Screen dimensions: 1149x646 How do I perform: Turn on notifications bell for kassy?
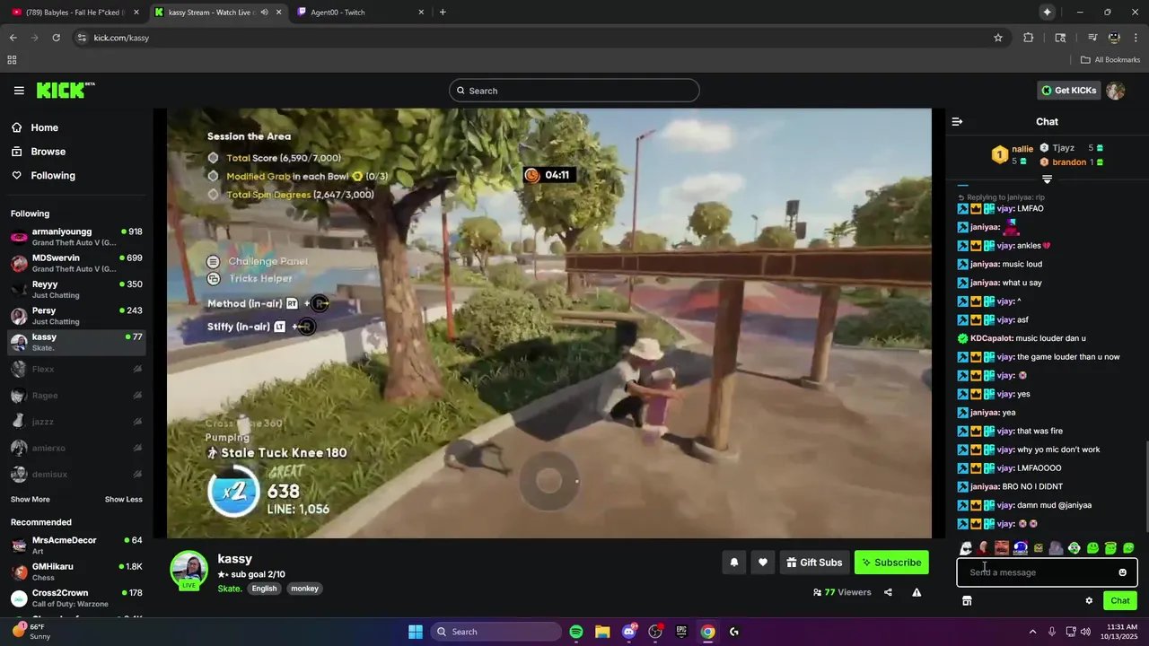733,563
